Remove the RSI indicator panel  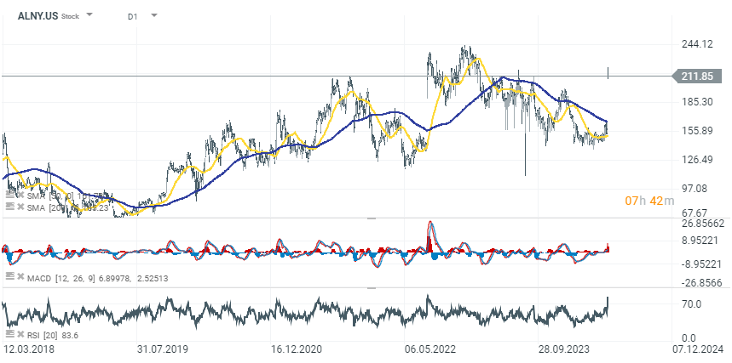[x=20, y=333]
